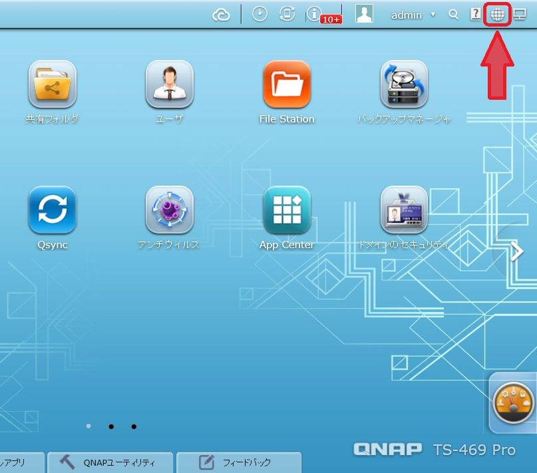The image size is (537, 473).
Task: Open the language globe icon
Action: pos(497,15)
